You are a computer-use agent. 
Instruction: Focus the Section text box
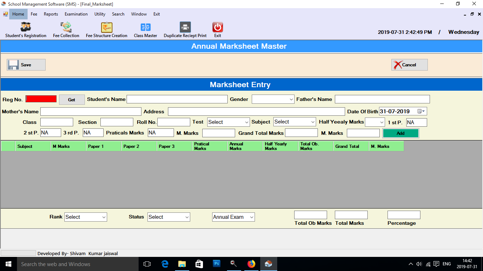(x=117, y=122)
